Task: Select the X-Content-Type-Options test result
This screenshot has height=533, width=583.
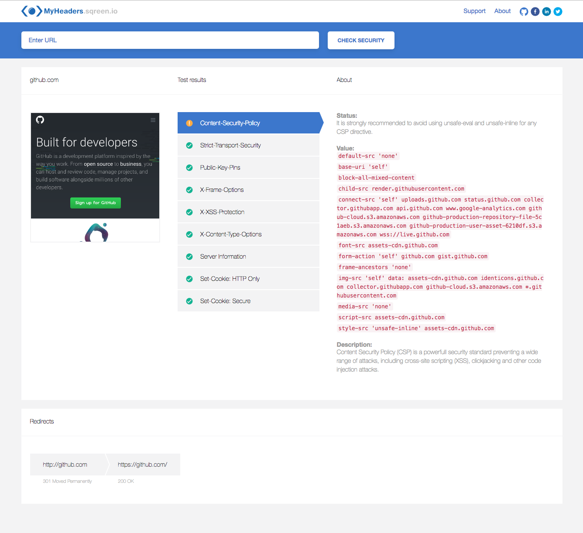Action: (248, 234)
